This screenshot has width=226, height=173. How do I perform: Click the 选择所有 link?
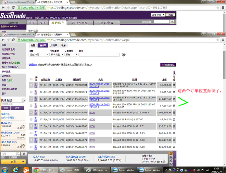coord(33,65)
